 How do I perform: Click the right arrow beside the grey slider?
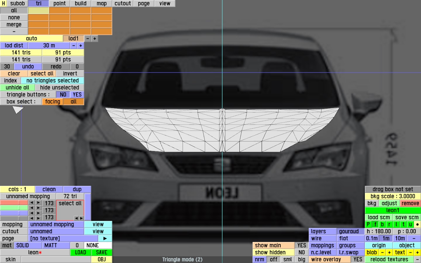click(39, 218)
